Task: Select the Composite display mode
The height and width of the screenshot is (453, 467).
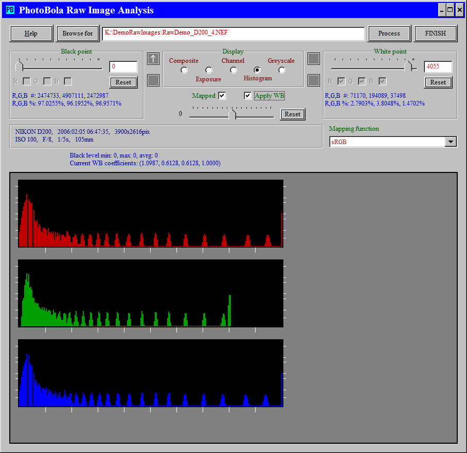Action: pos(184,70)
